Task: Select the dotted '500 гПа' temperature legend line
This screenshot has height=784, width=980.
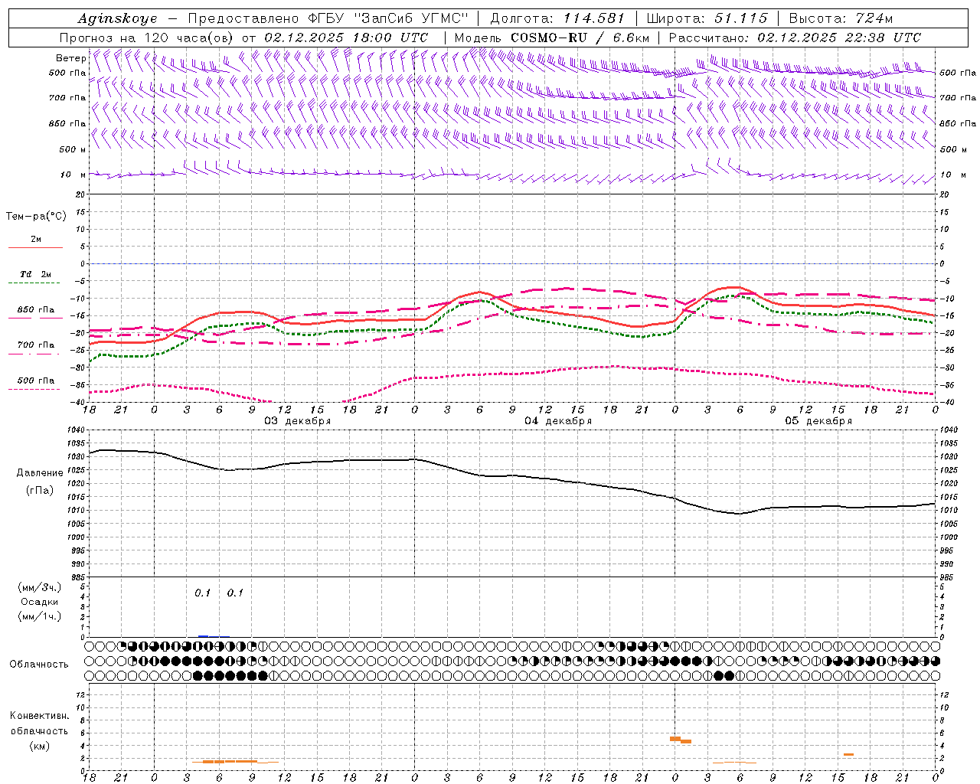Action: [x=35, y=389]
